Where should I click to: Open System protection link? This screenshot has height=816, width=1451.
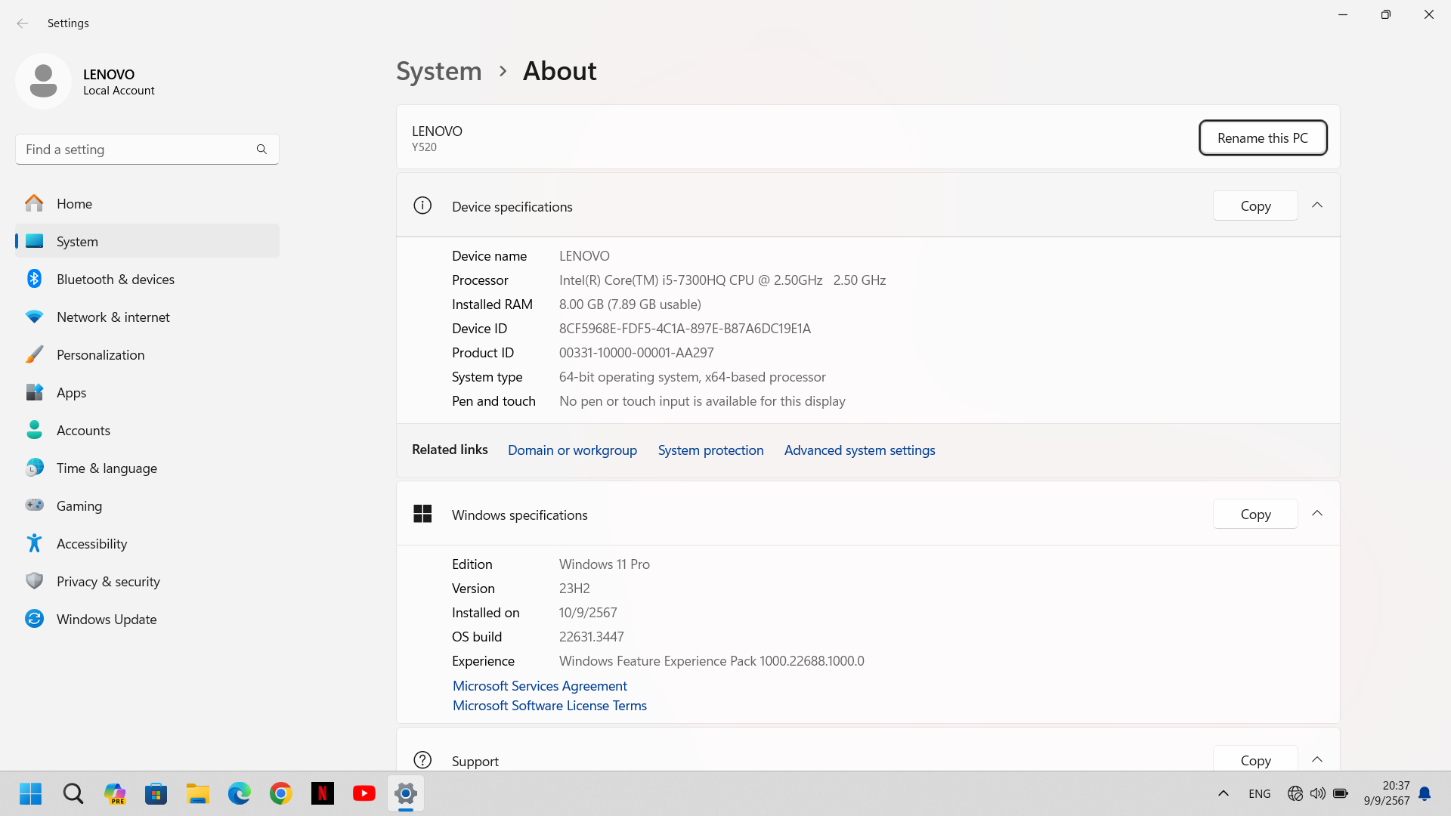710,450
